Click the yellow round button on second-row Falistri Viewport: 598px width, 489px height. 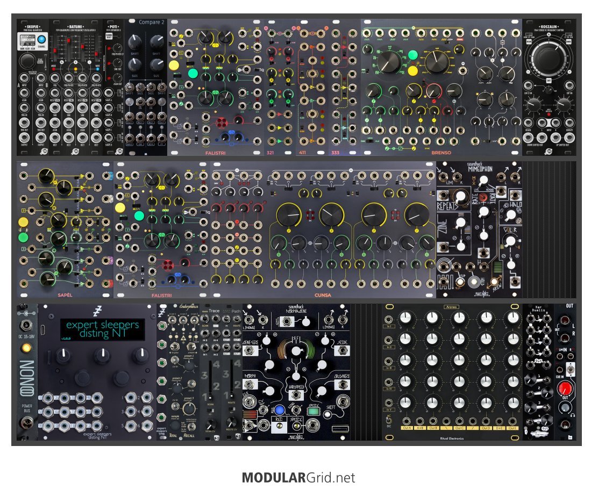120,208
